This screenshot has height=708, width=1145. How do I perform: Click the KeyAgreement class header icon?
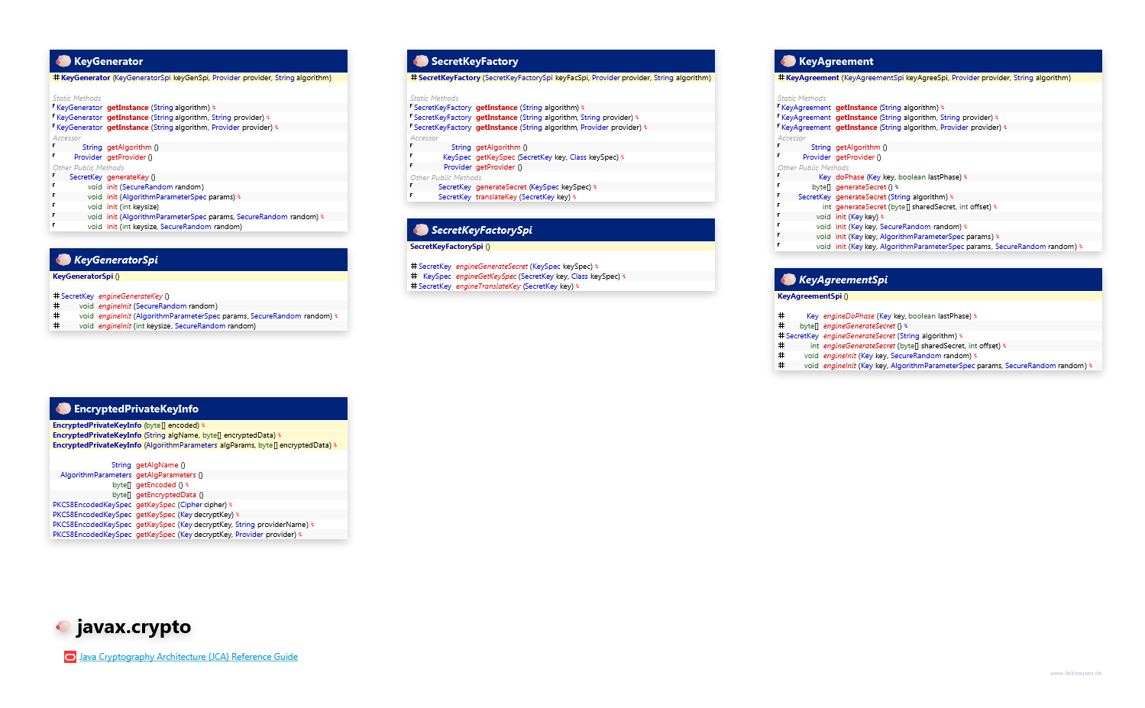click(x=788, y=61)
